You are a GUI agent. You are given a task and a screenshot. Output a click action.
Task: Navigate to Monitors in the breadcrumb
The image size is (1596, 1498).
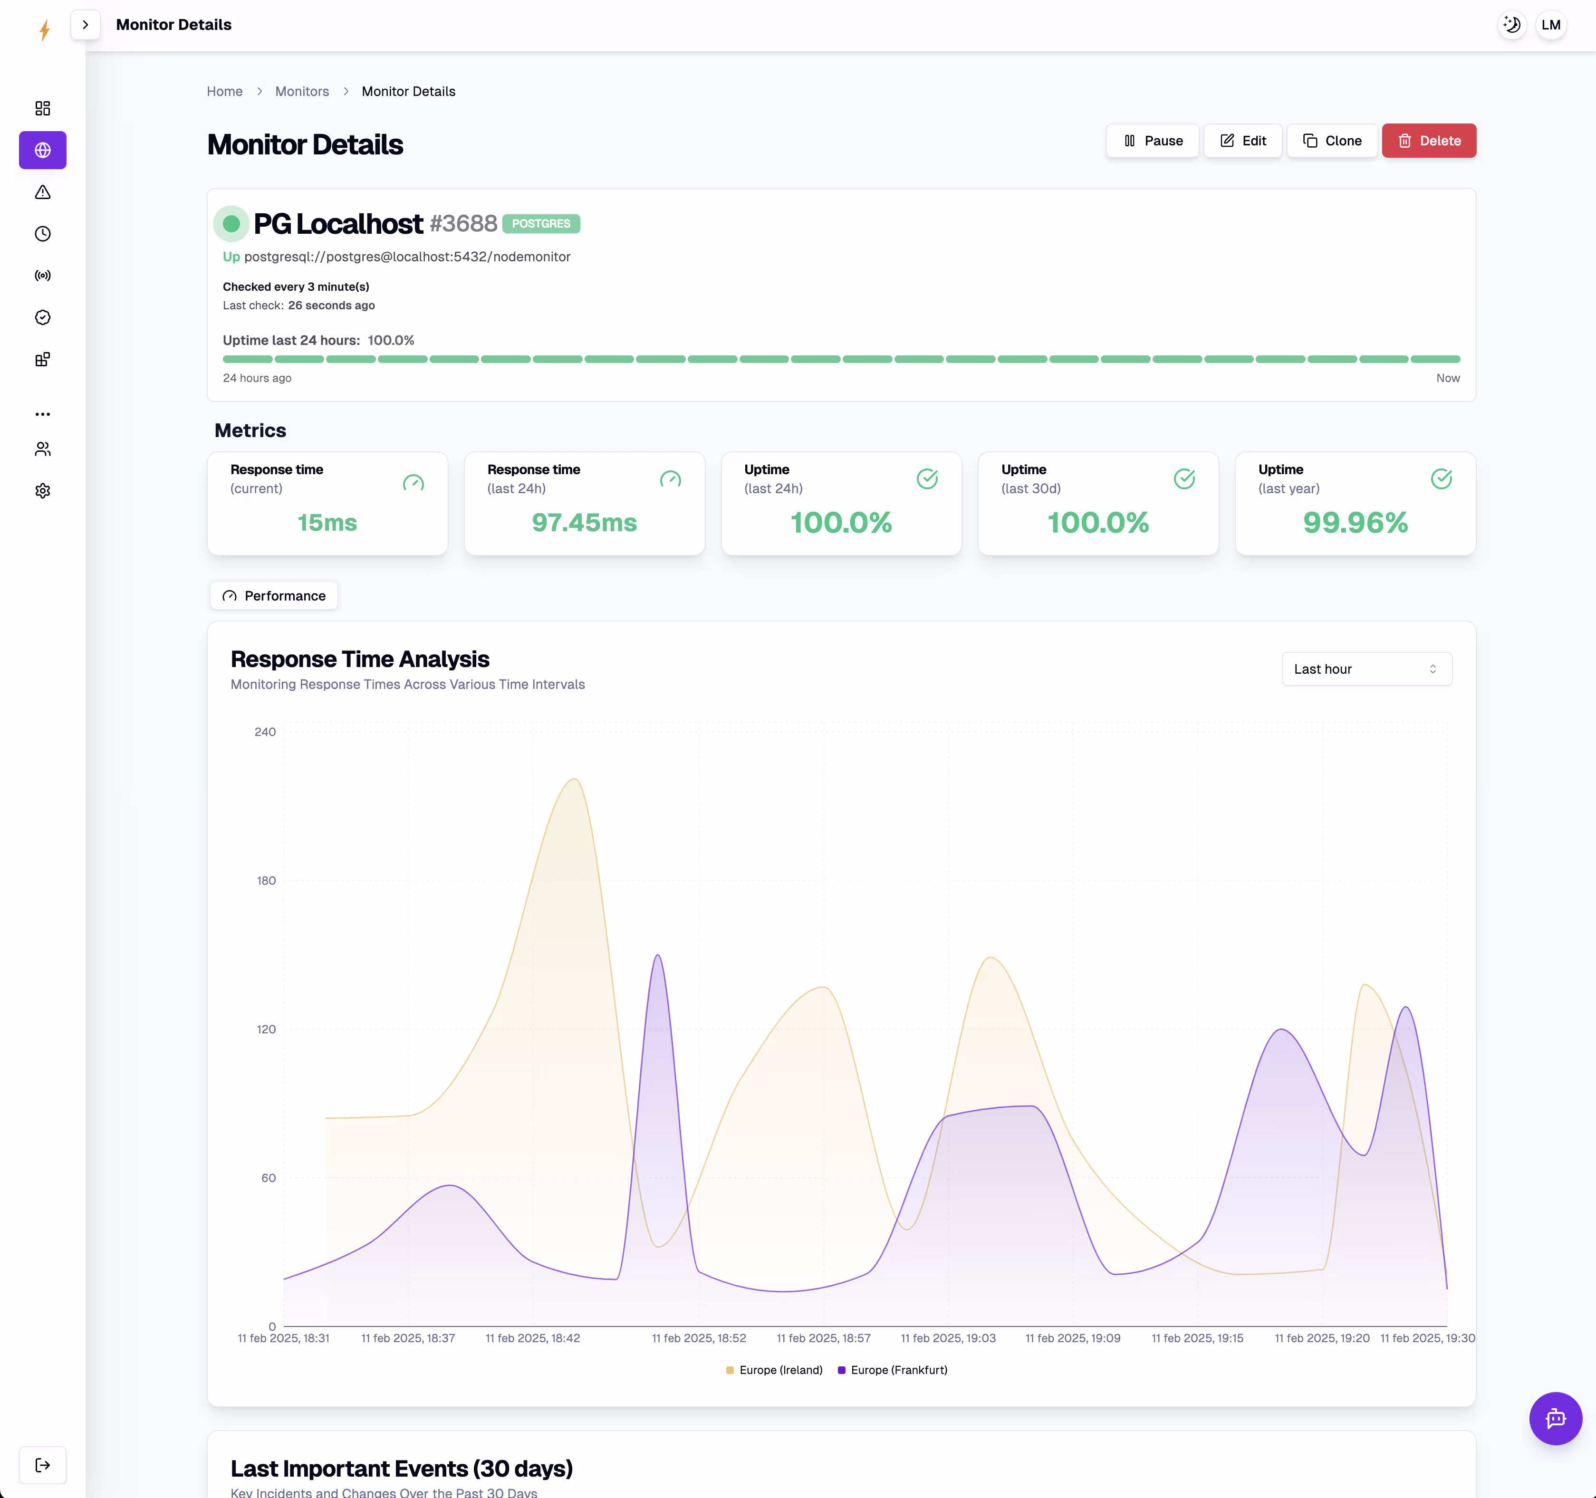[x=302, y=91]
